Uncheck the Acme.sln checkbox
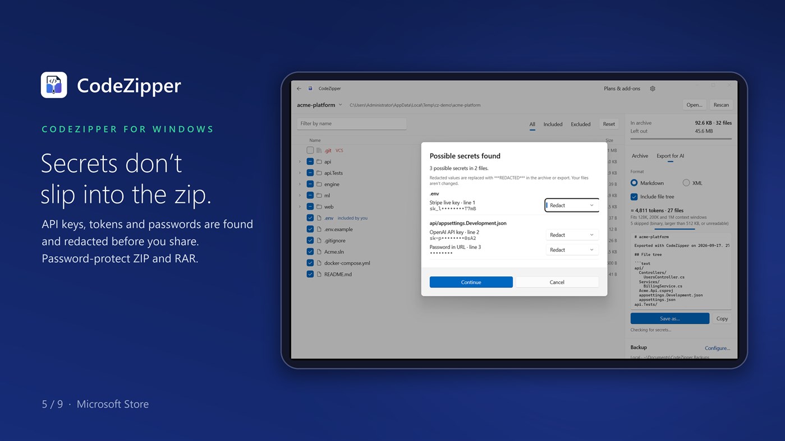 tap(310, 252)
